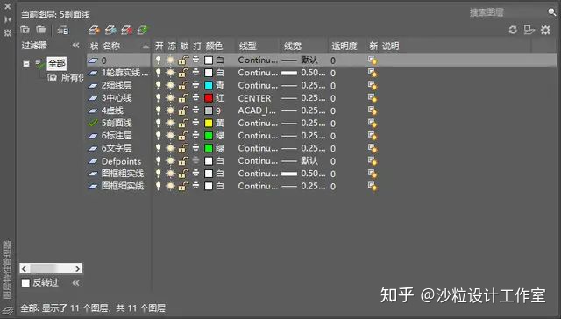Image resolution: width=561 pixels, height=319 pixels.
Task: Collapse the 全部 filter tree node
Action: [26, 64]
